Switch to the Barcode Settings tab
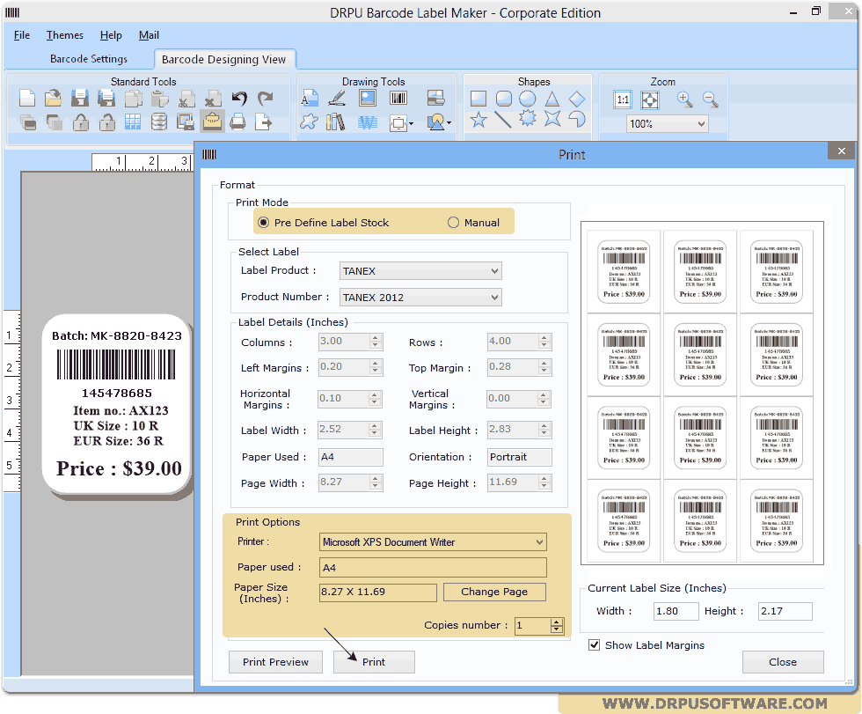 pyautogui.click(x=89, y=59)
